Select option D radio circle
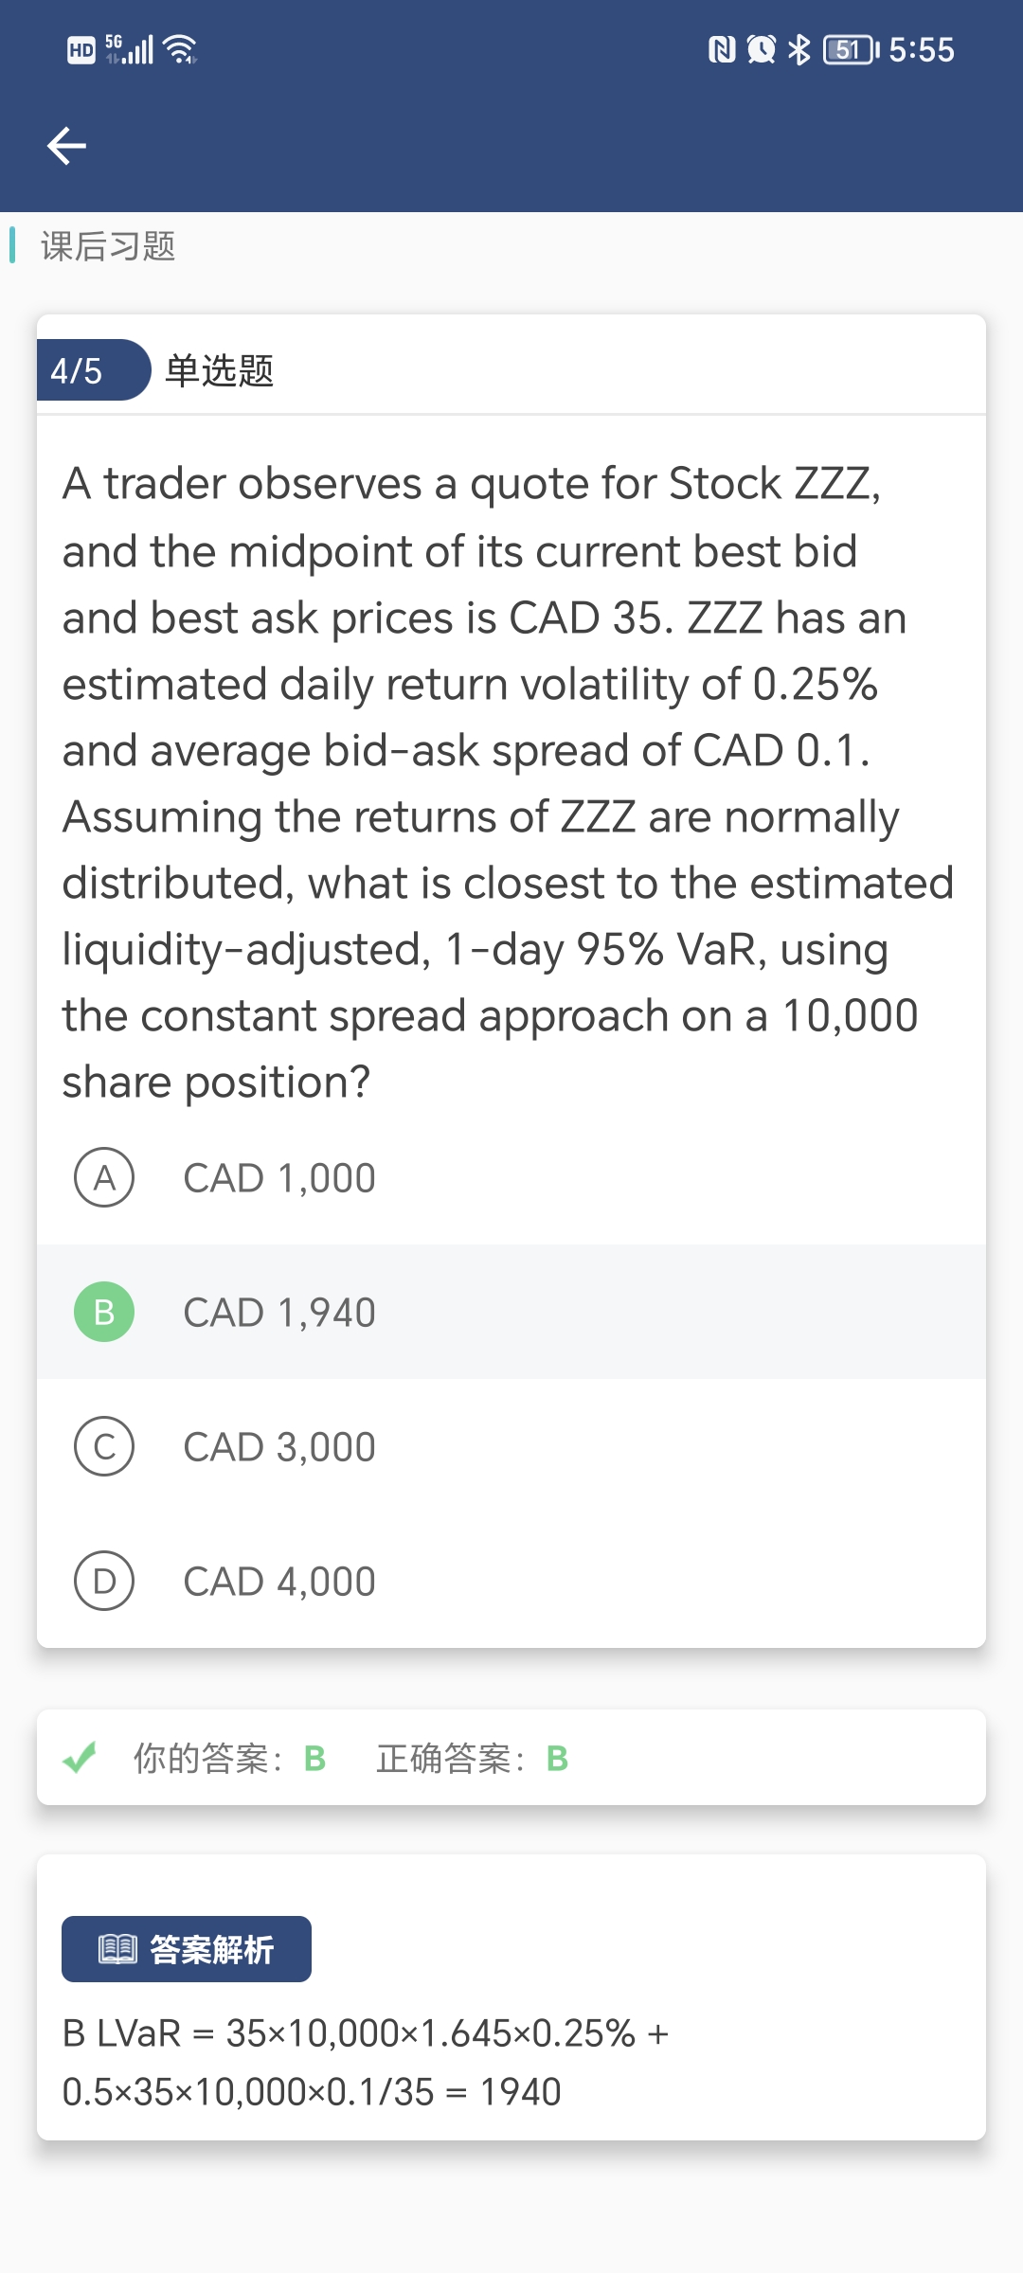The image size is (1023, 2273). coord(104,1582)
